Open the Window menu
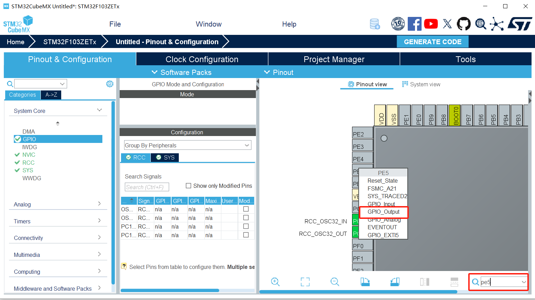The height and width of the screenshot is (300, 535). pyautogui.click(x=209, y=24)
